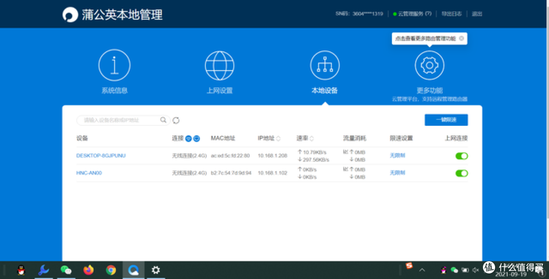Click IP address 10.168.1.208
Viewport: 549px width, 279px height.
[x=272, y=156]
